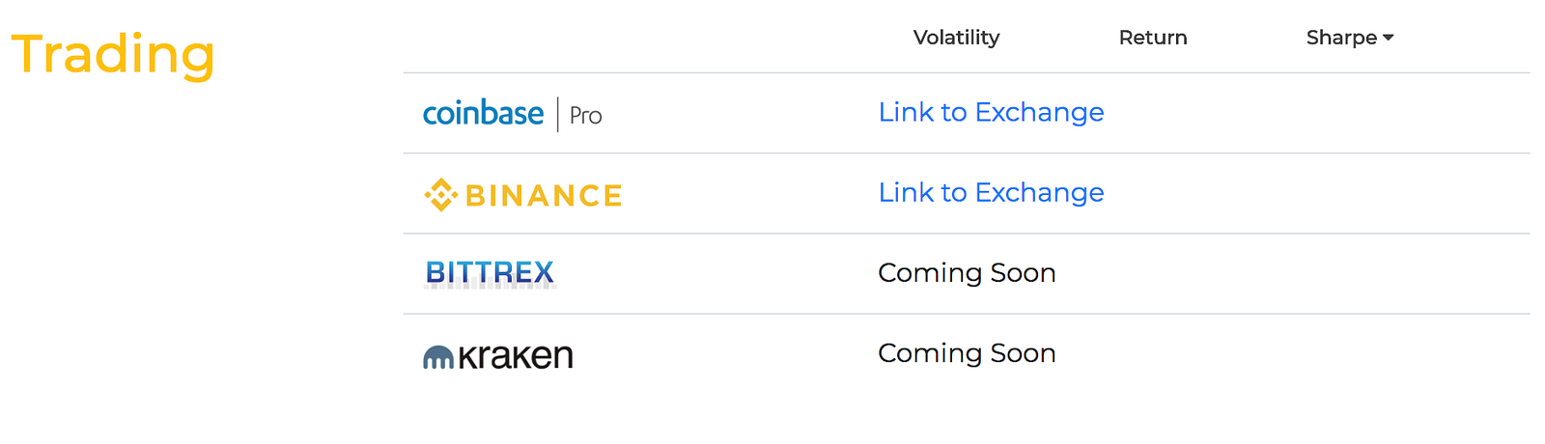This screenshot has height=444, width=1545.
Task: Click the Binance diamond icon
Action: pyautogui.click(x=441, y=195)
